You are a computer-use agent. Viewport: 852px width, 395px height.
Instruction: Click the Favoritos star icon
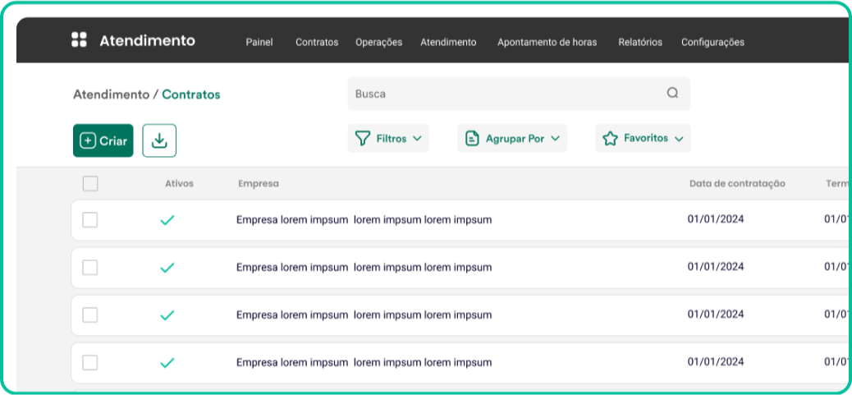click(x=610, y=139)
